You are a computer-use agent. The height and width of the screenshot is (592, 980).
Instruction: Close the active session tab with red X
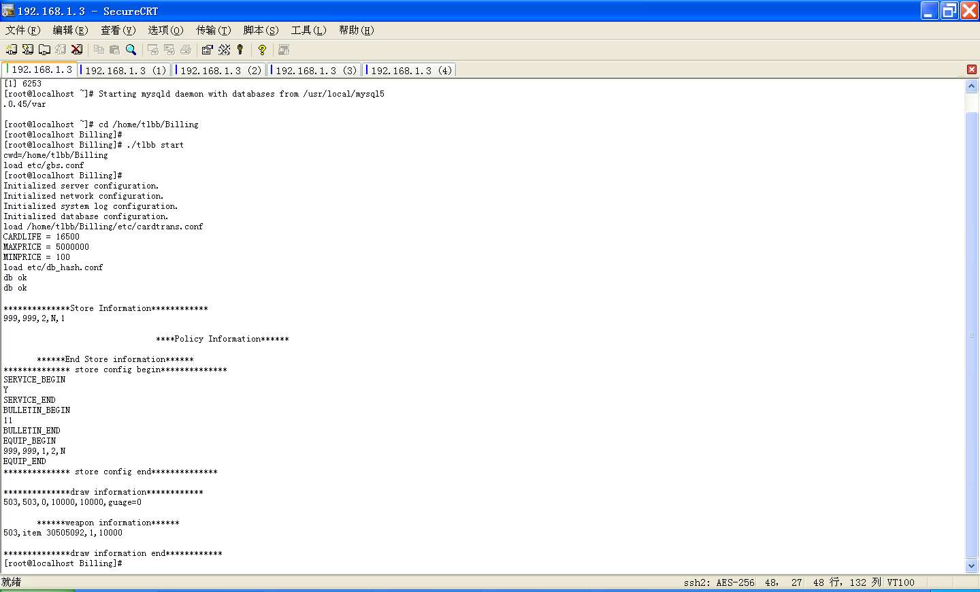[x=971, y=69]
